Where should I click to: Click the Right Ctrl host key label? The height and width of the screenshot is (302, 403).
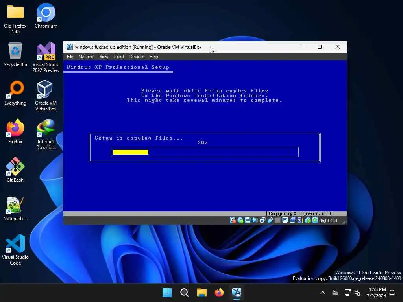click(x=328, y=221)
